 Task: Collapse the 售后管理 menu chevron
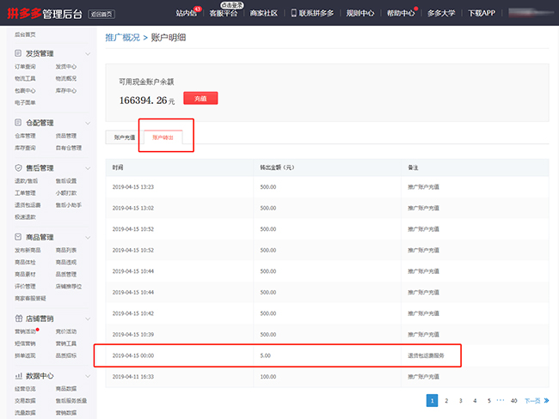pos(88,168)
